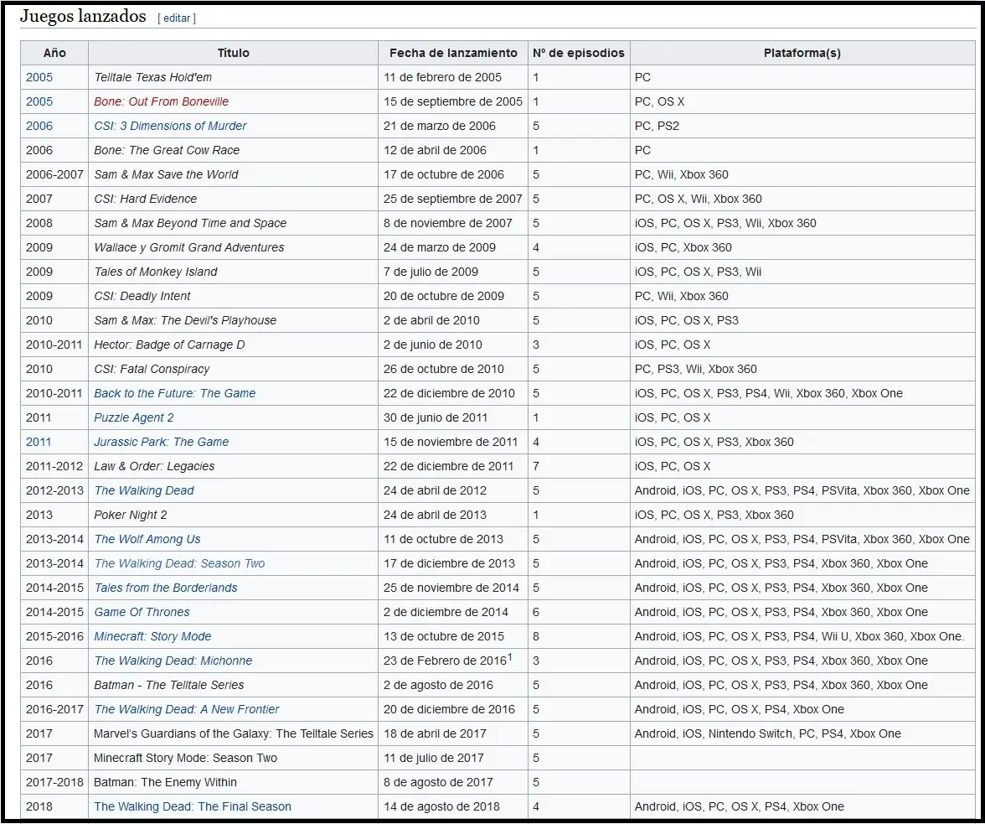The height and width of the screenshot is (824, 985).
Task: Select 'Bone: The Great Cow Race' title cell
Action: pos(233,150)
